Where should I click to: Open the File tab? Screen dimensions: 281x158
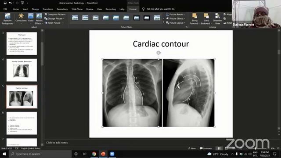tap(5, 9)
